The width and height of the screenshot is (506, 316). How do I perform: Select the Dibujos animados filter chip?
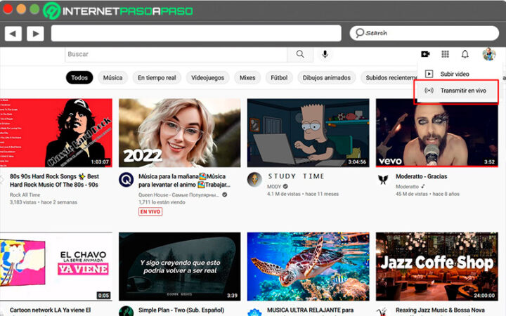327,78
